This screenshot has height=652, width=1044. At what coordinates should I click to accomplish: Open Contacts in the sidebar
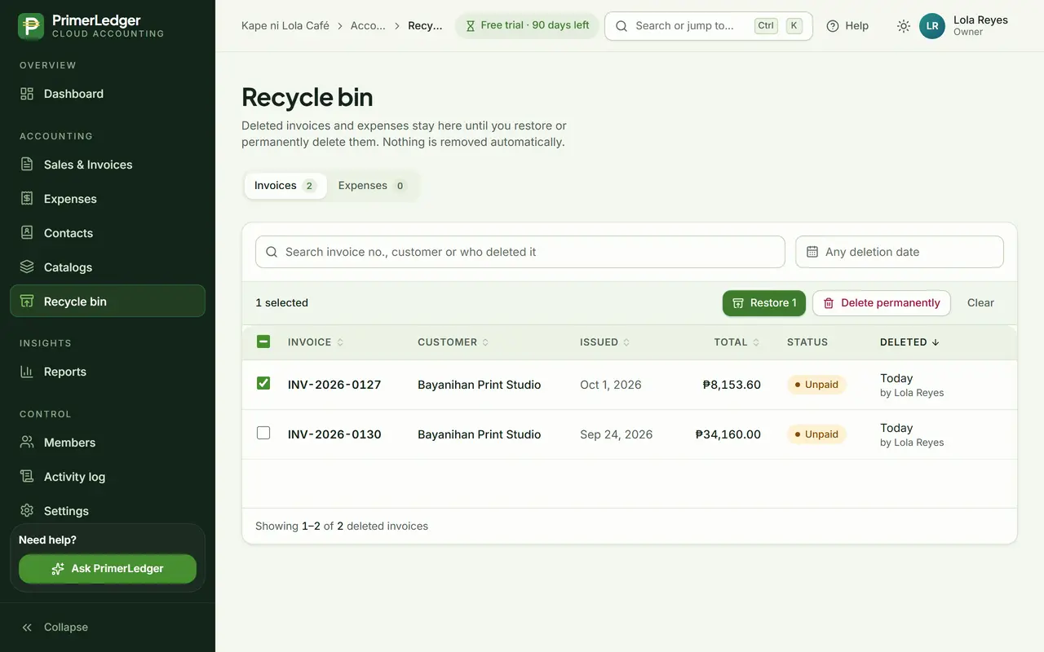[x=108, y=233]
